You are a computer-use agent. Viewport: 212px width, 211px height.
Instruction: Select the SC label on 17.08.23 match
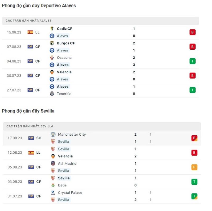point(39,138)
